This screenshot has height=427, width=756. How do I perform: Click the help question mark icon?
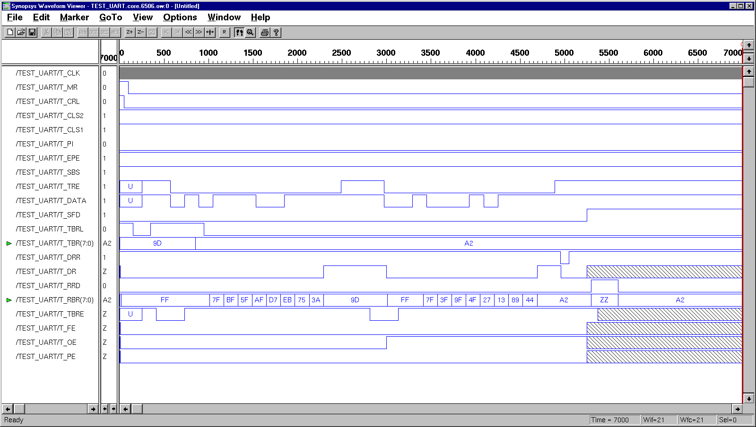tap(276, 32)
